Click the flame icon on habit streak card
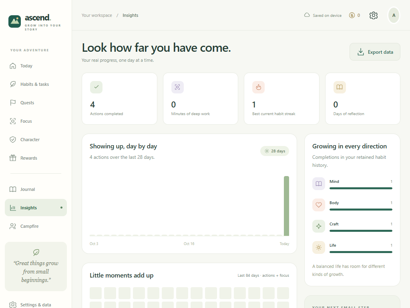The image size is (410, 308). (258, 87)
